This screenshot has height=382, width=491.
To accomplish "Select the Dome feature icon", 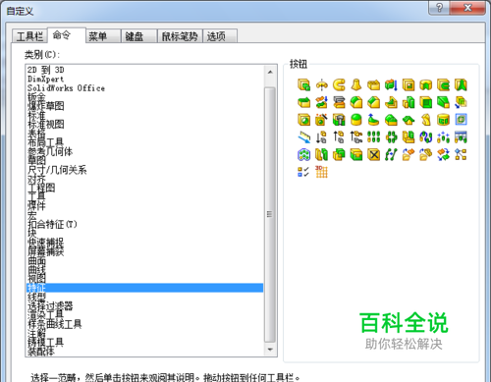I will point(356,120).
